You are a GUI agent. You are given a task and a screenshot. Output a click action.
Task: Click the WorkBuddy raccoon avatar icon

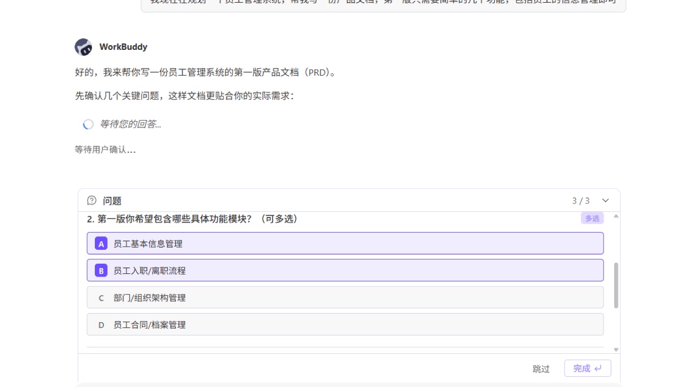(83, 47)
